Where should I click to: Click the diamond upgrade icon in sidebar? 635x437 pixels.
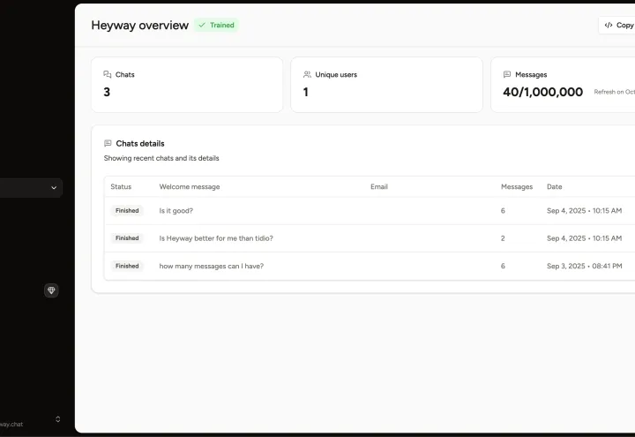click(51, 290)
